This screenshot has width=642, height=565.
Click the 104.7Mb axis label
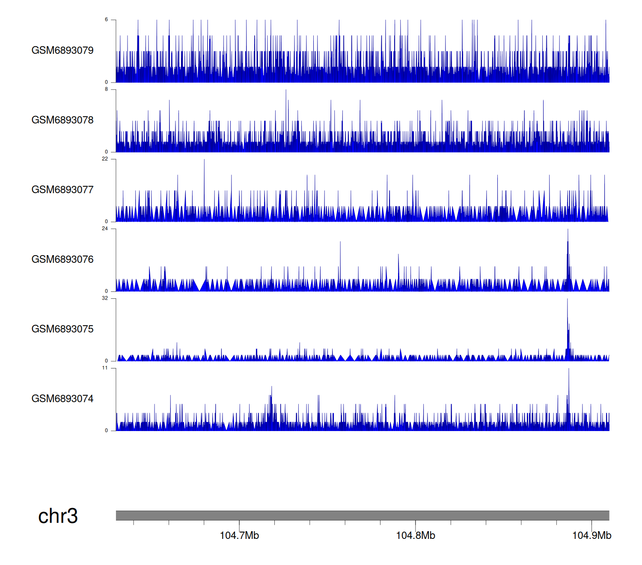coord(239,535)
